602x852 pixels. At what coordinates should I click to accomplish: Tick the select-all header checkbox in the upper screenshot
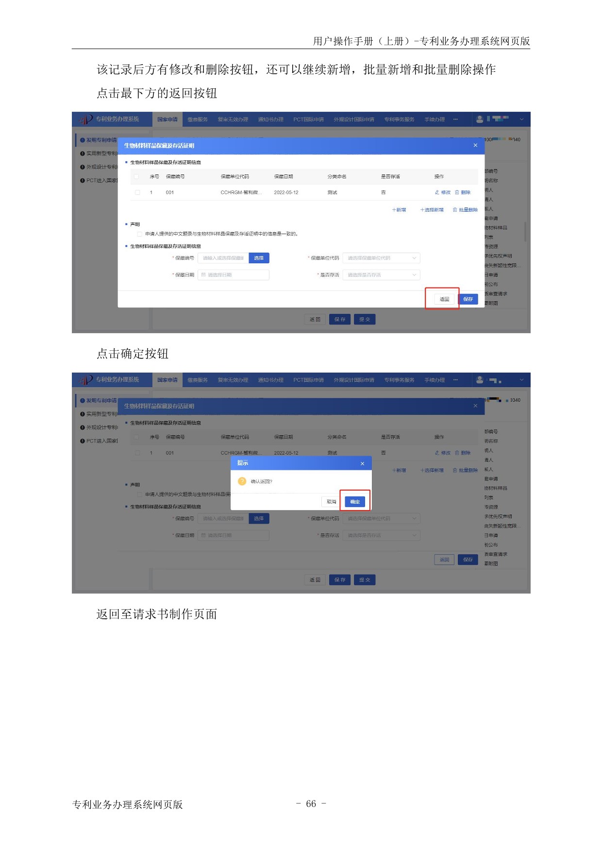point(136,176)
